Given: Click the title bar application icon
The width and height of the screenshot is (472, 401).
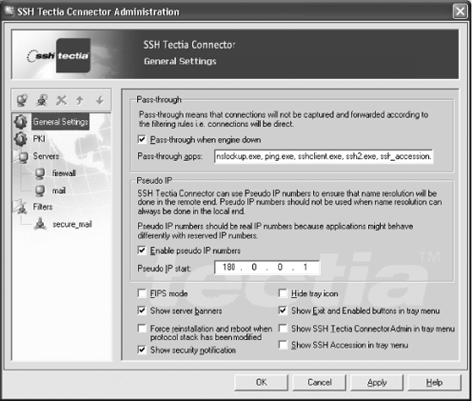Looking at the screenshot, I should pyautogui.click(x=9, y=11).
